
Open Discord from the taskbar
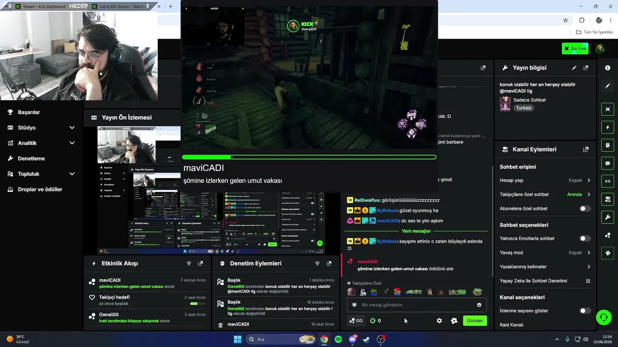(352, 339)
